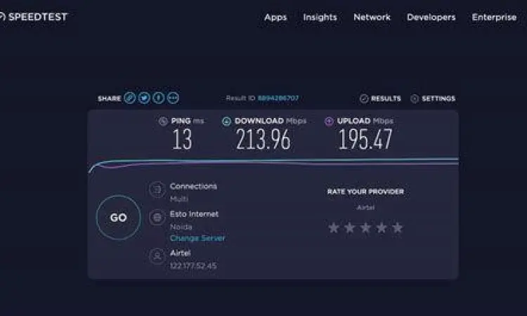Rate provider two stars

pyautogui.click(x=349, y=228)
